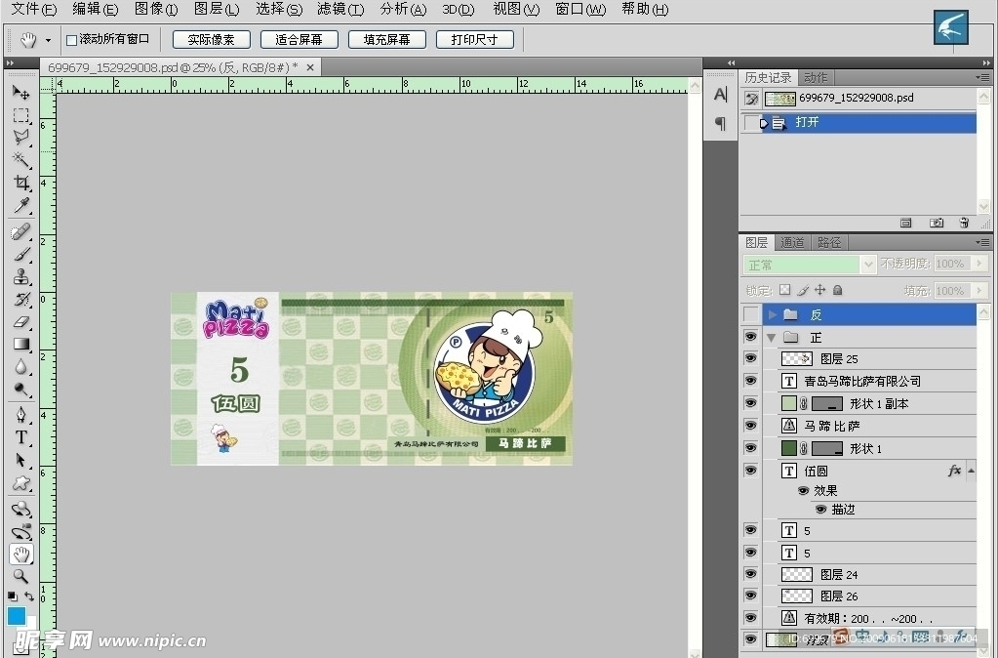The image size is (998, 658).
Task: Hide layer 图层 25
Action: [751, 358]
